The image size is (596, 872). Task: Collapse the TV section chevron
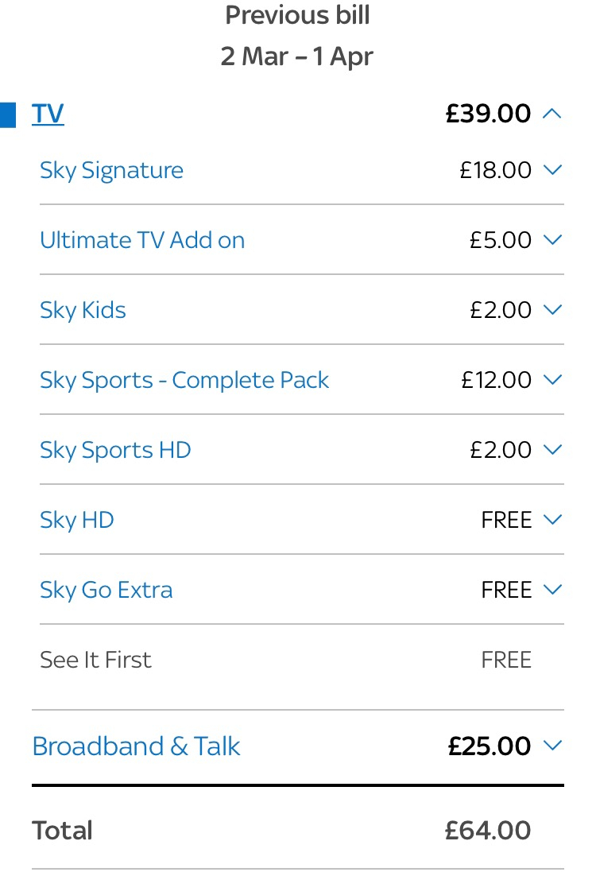552,114
